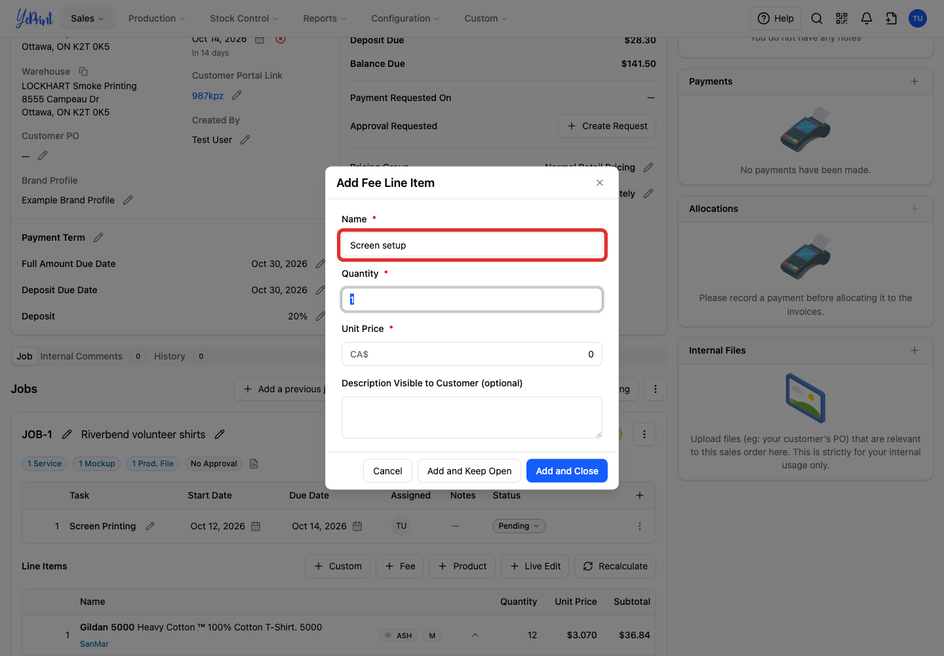Screen dimensions: 944x656
Task: Open the calendar for Due Date Oct 14 in the task row
Action: [357, 526]
